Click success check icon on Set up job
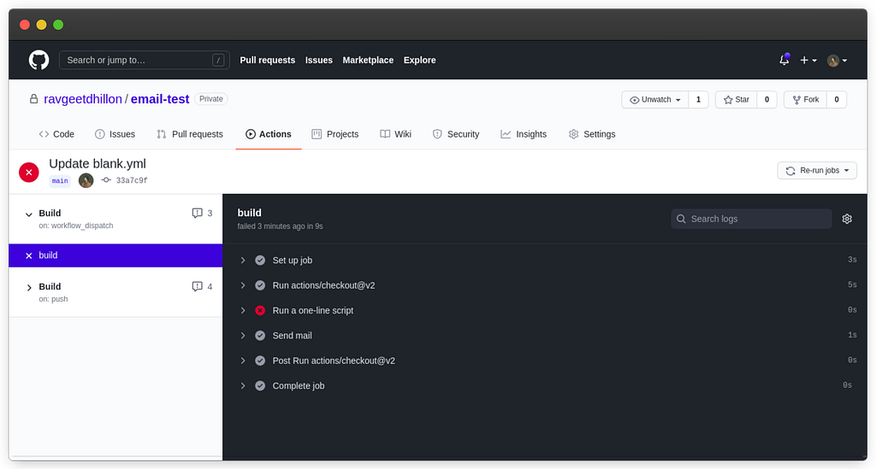 coord(260,261)
